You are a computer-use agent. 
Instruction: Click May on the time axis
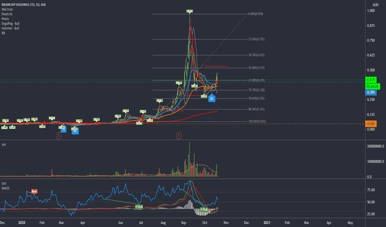tap(350, 223)
